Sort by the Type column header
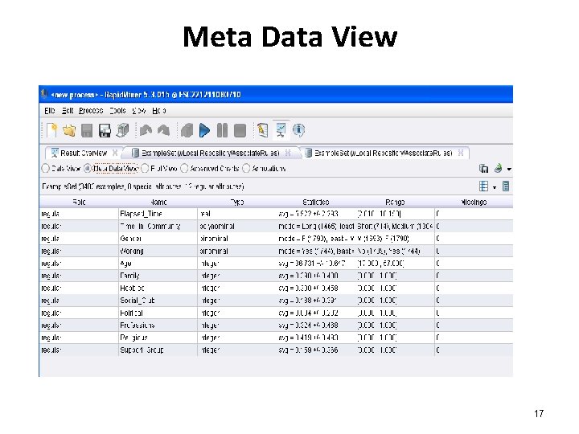 pyautogui.click(x=237, y=203)
